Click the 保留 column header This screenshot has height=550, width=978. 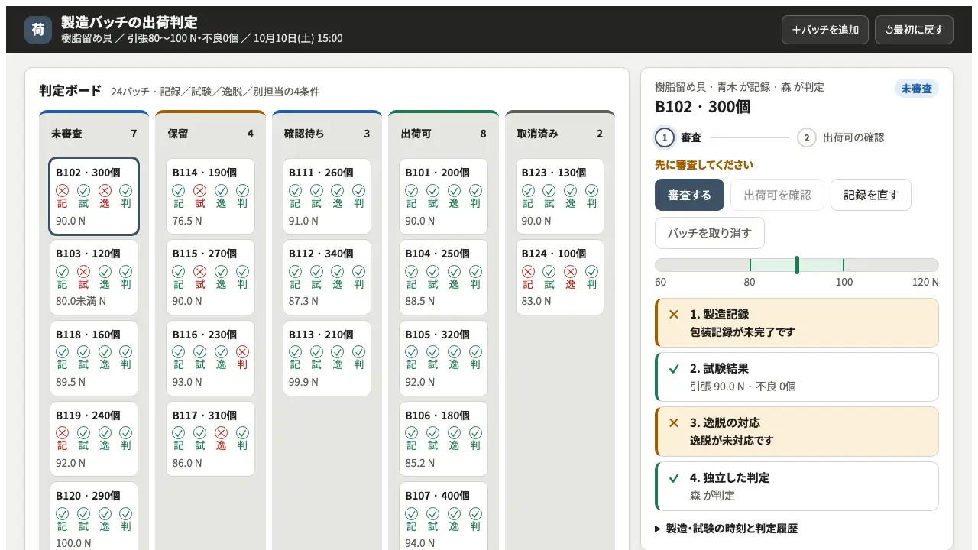pyautogui.click(x=210, y=134)
